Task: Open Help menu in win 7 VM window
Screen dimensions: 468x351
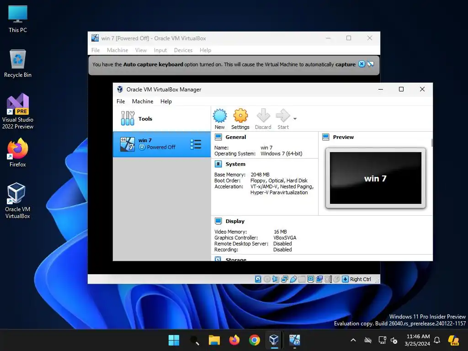Action: click(205, 50)
